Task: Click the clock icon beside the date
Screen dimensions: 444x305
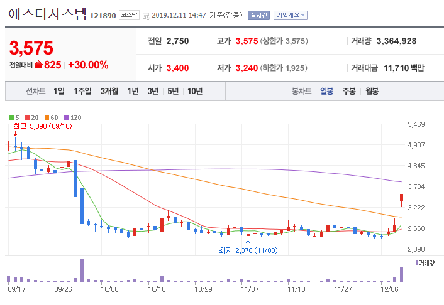Action: pos(147,16)
